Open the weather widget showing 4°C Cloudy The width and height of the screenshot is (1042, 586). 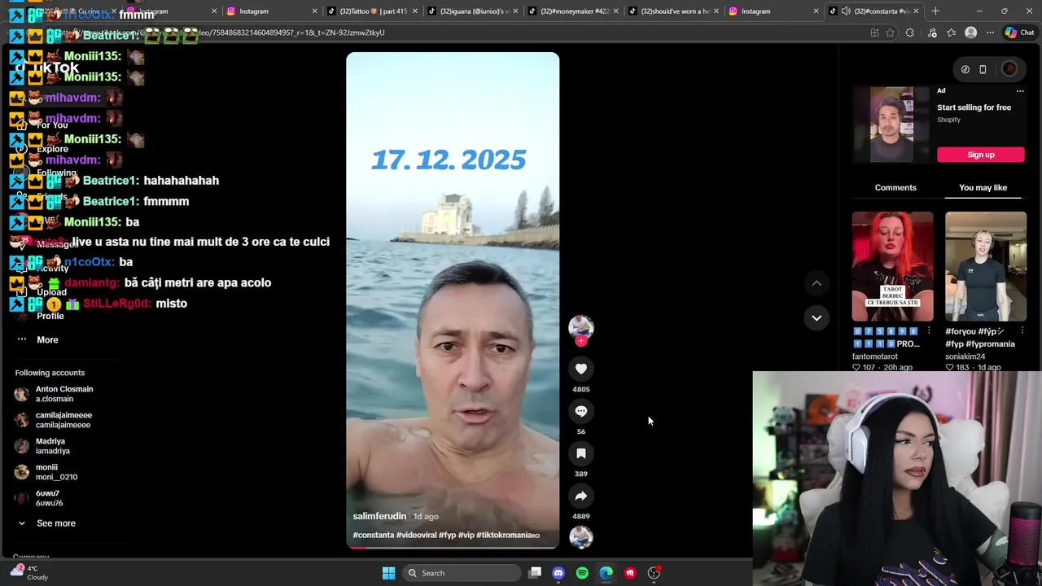coord(28,573)
